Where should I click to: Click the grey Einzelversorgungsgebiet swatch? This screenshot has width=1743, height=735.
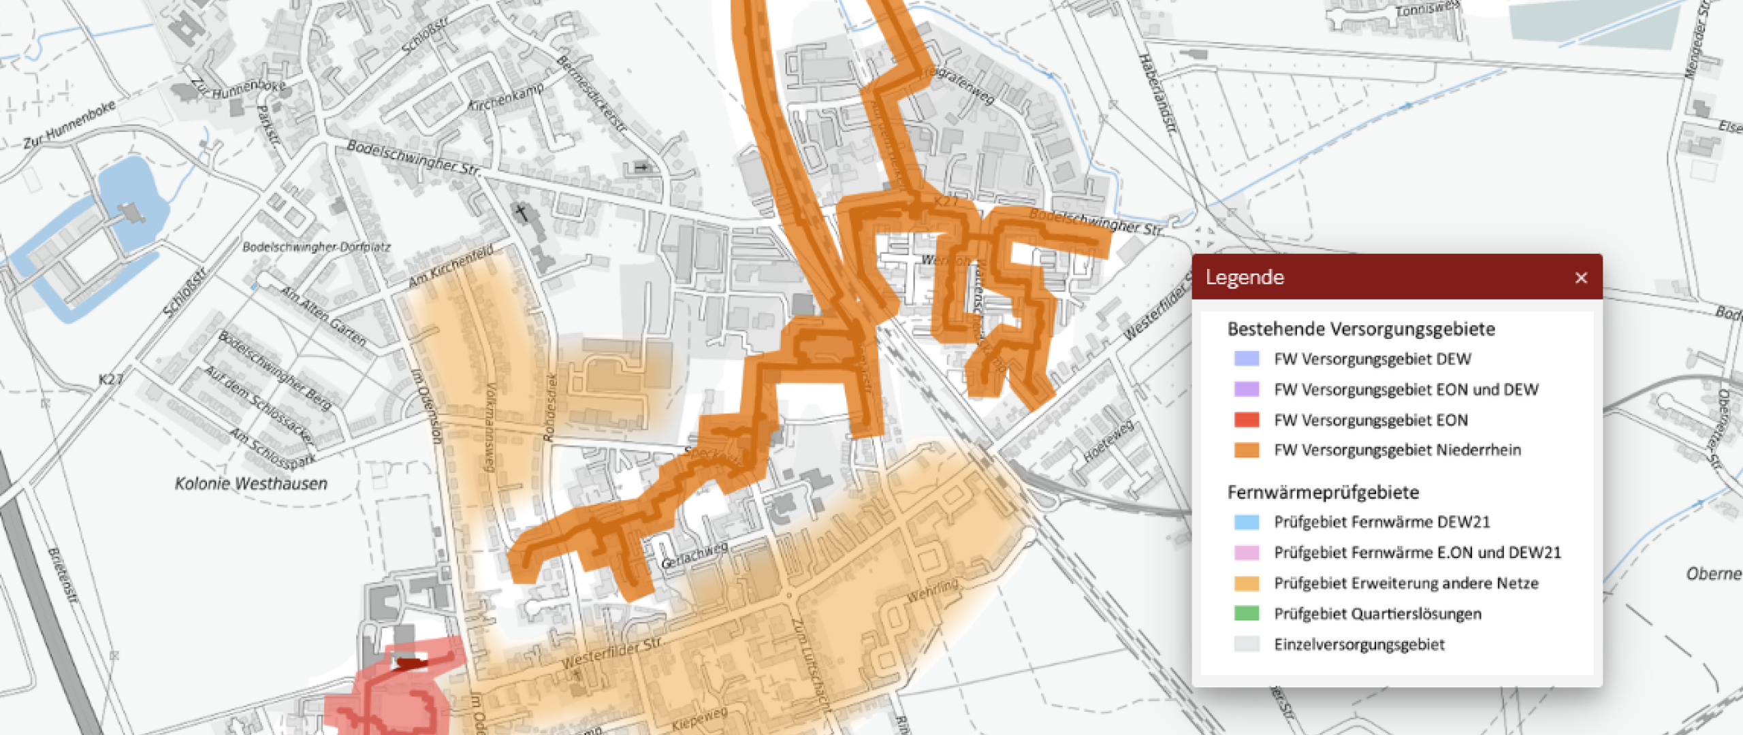point(1246,644)
